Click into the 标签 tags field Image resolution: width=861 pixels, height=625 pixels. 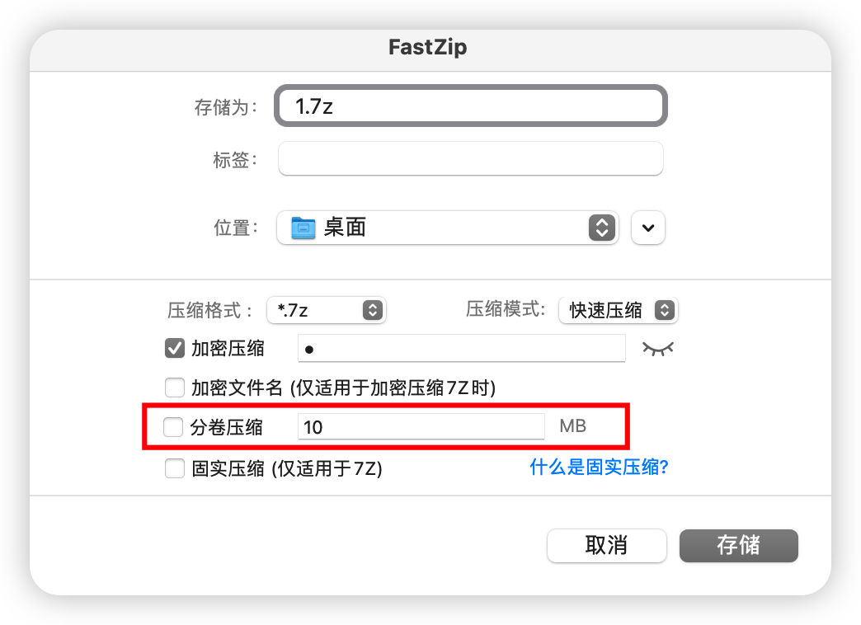click(x=471, y=158)
